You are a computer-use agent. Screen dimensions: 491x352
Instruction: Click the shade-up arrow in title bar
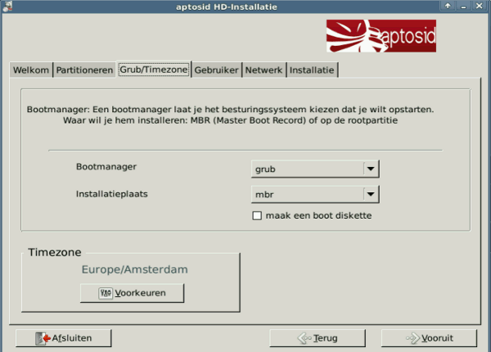[x=448, y=7]
